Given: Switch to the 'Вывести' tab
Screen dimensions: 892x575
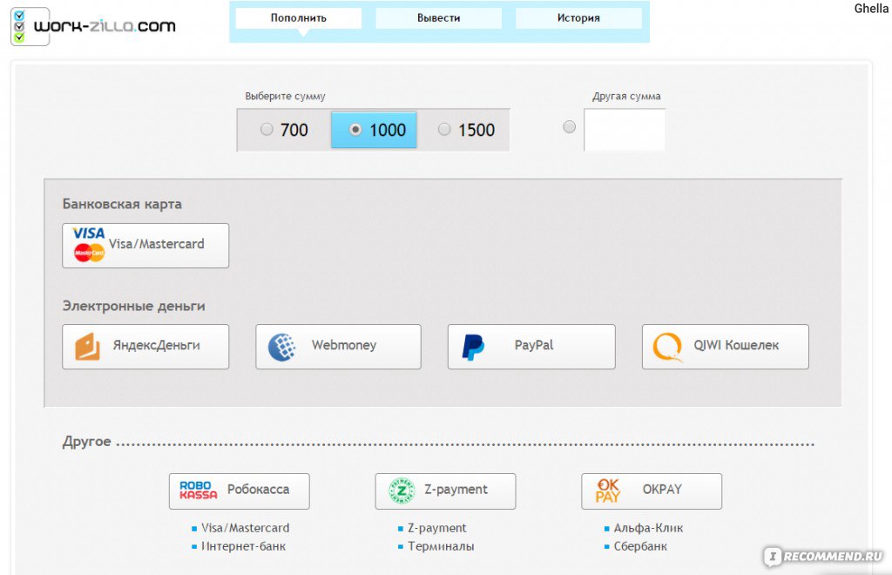Looking at the screenshot, I should [438, 18].
